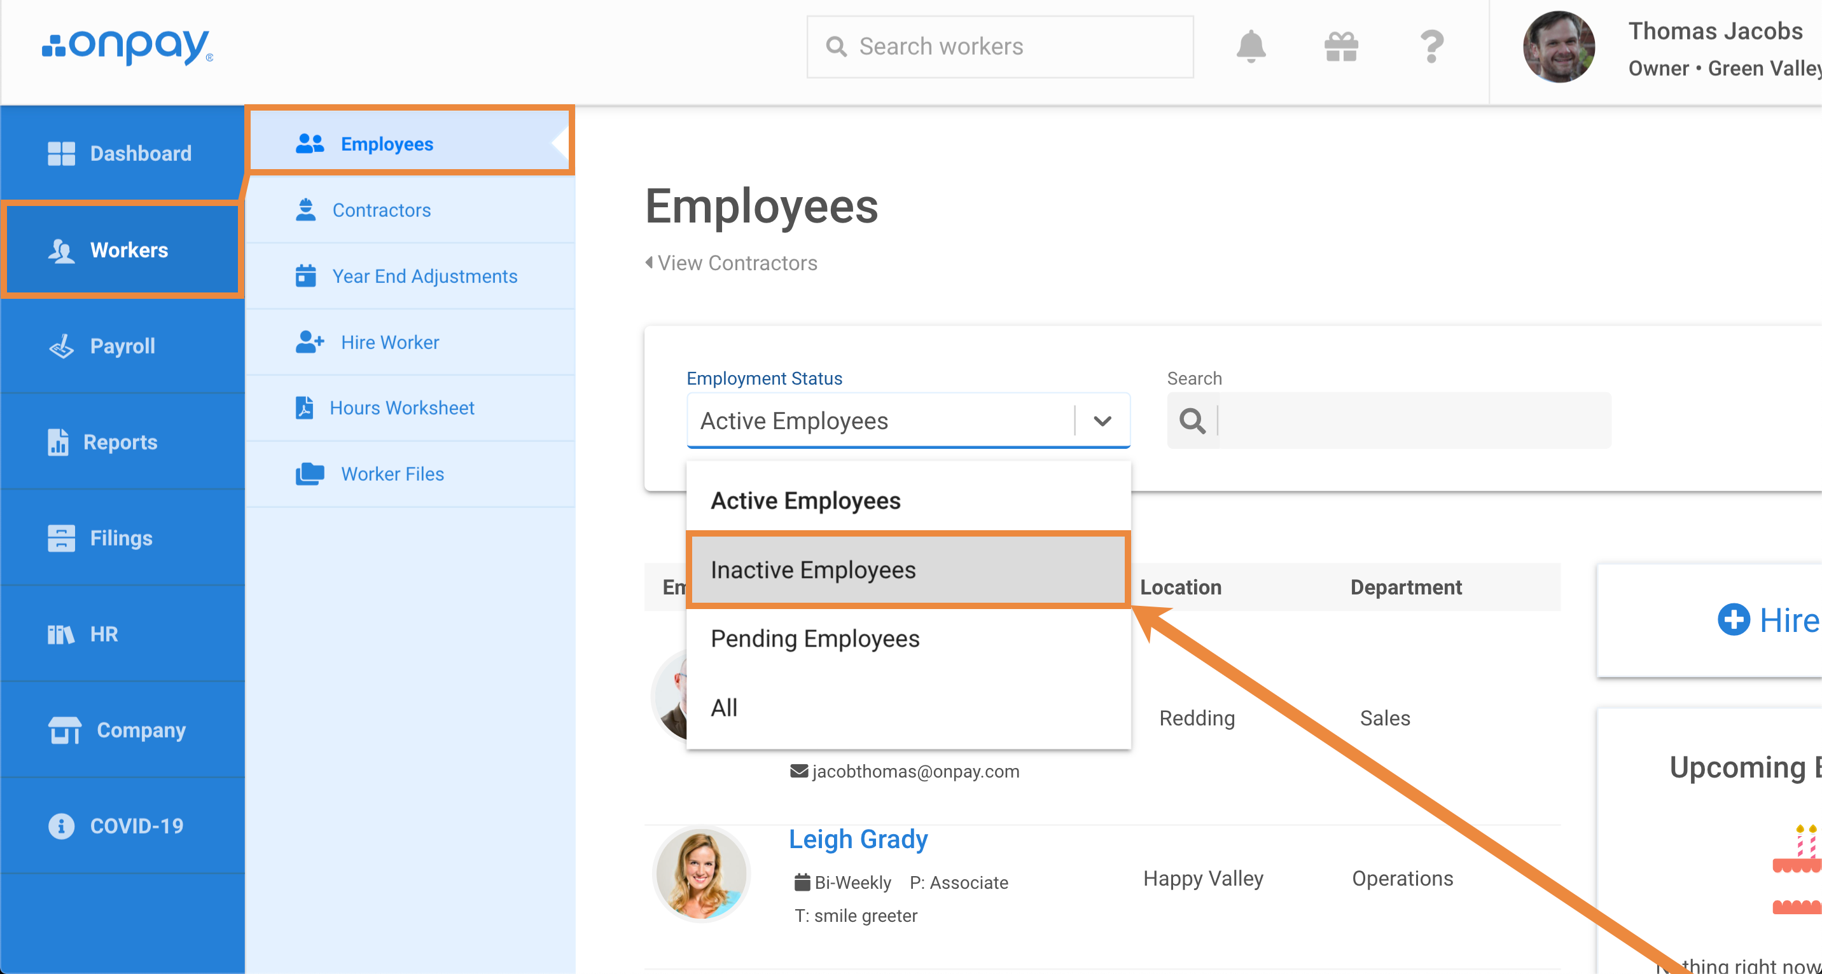Click the employee search magnifier icon
Viewport: 1822px width, 974px height.
coord(1192,422)
